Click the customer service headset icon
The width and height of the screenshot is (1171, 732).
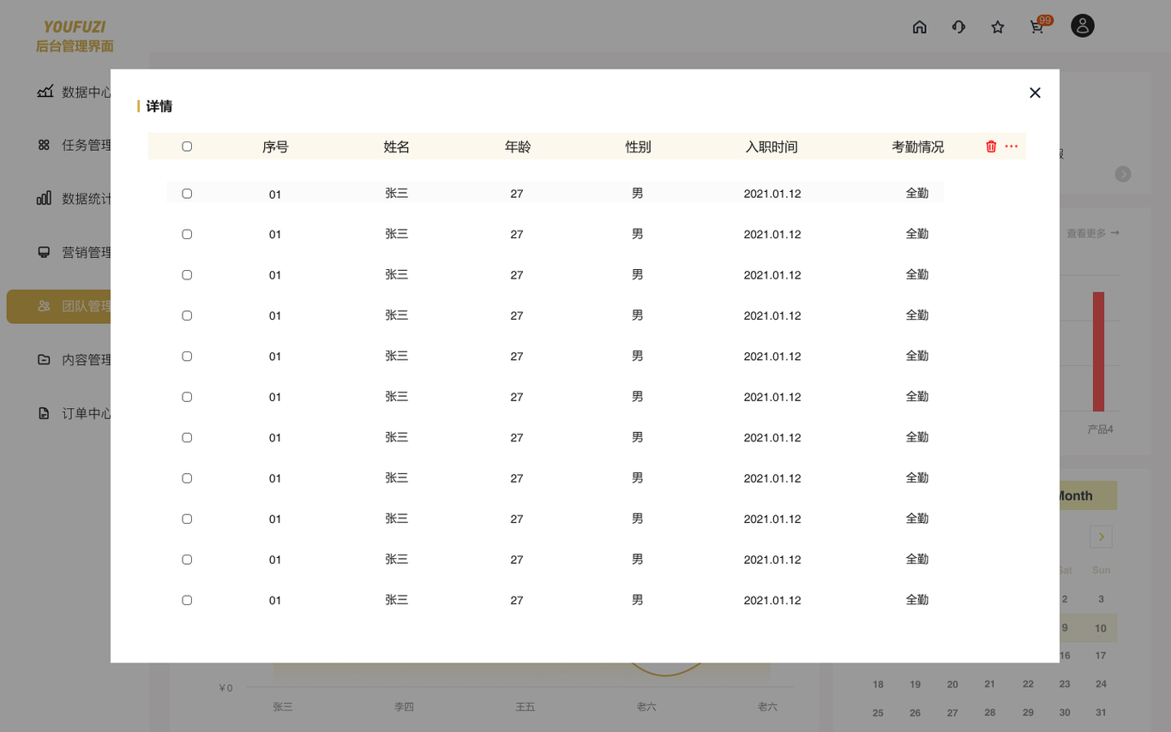tap(958, 27)
